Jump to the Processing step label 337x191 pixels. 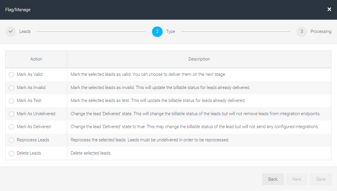321,31
